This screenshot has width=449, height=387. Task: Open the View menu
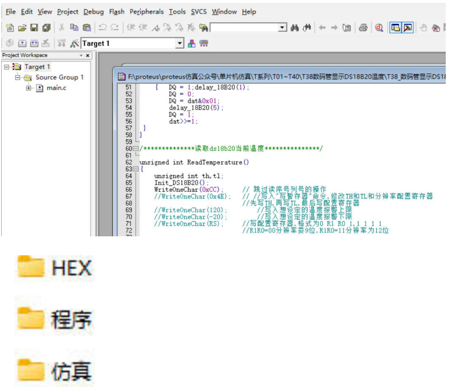click(x=44, y=12)
